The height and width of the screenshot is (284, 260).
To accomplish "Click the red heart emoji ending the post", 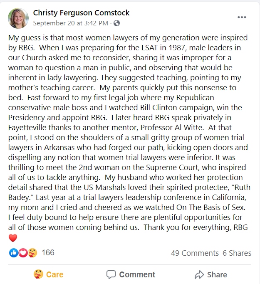I will (13, 238).
